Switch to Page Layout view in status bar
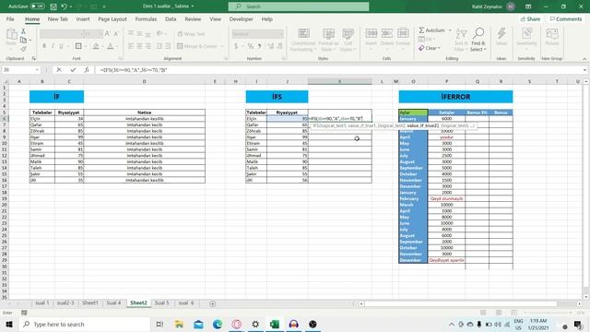The height and width of the screenshot is (332, 590). tap(499, 313)
